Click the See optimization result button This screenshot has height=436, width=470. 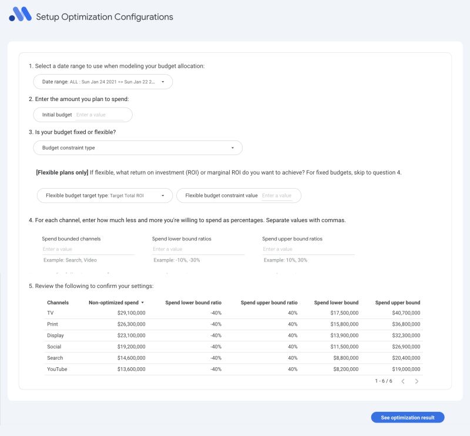point(407,417)
